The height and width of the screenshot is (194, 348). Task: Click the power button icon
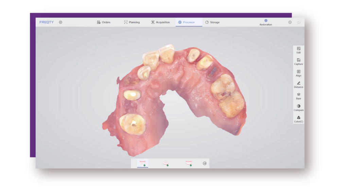(299, 22)
